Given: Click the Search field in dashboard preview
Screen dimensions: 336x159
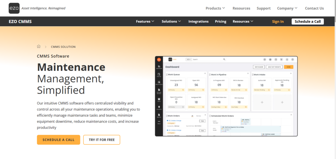Looking at the screenshot, I should 209,59.
